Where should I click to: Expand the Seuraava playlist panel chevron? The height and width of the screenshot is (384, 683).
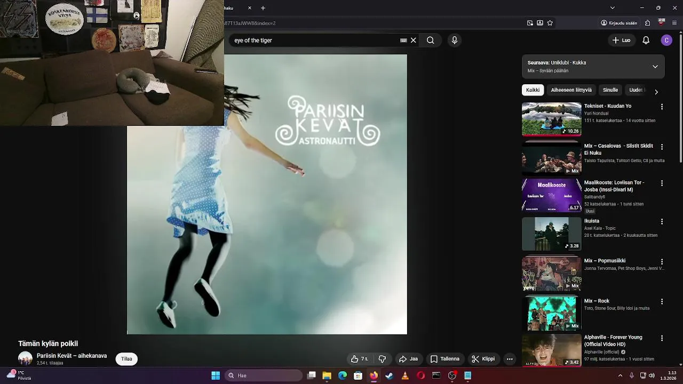tap(655, 67)
